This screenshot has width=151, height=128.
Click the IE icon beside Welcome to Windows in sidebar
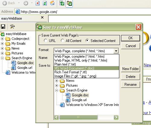pyautogui.click(x=8, y=72)
